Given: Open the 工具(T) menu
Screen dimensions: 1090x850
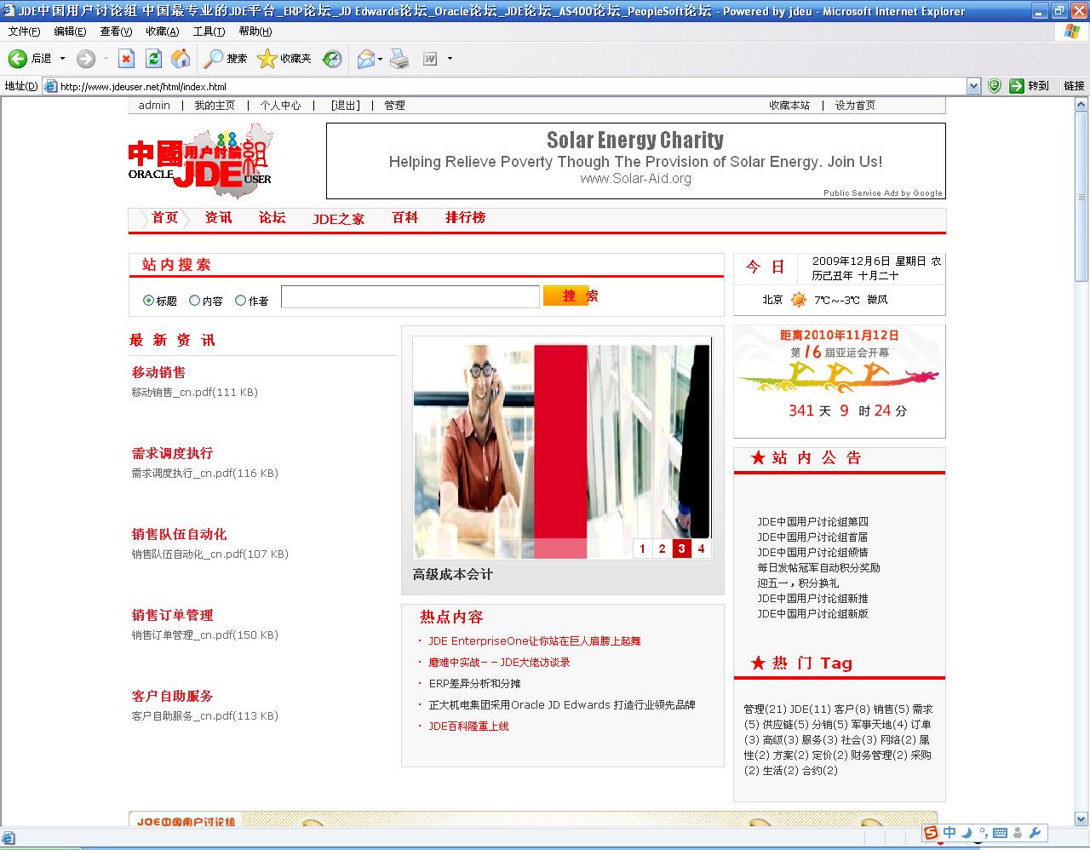Looking at the screenshot, I should (209, 32).
